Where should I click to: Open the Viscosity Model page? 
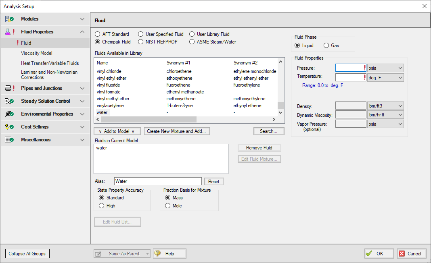pyautogui.click(x=37, y=53)
